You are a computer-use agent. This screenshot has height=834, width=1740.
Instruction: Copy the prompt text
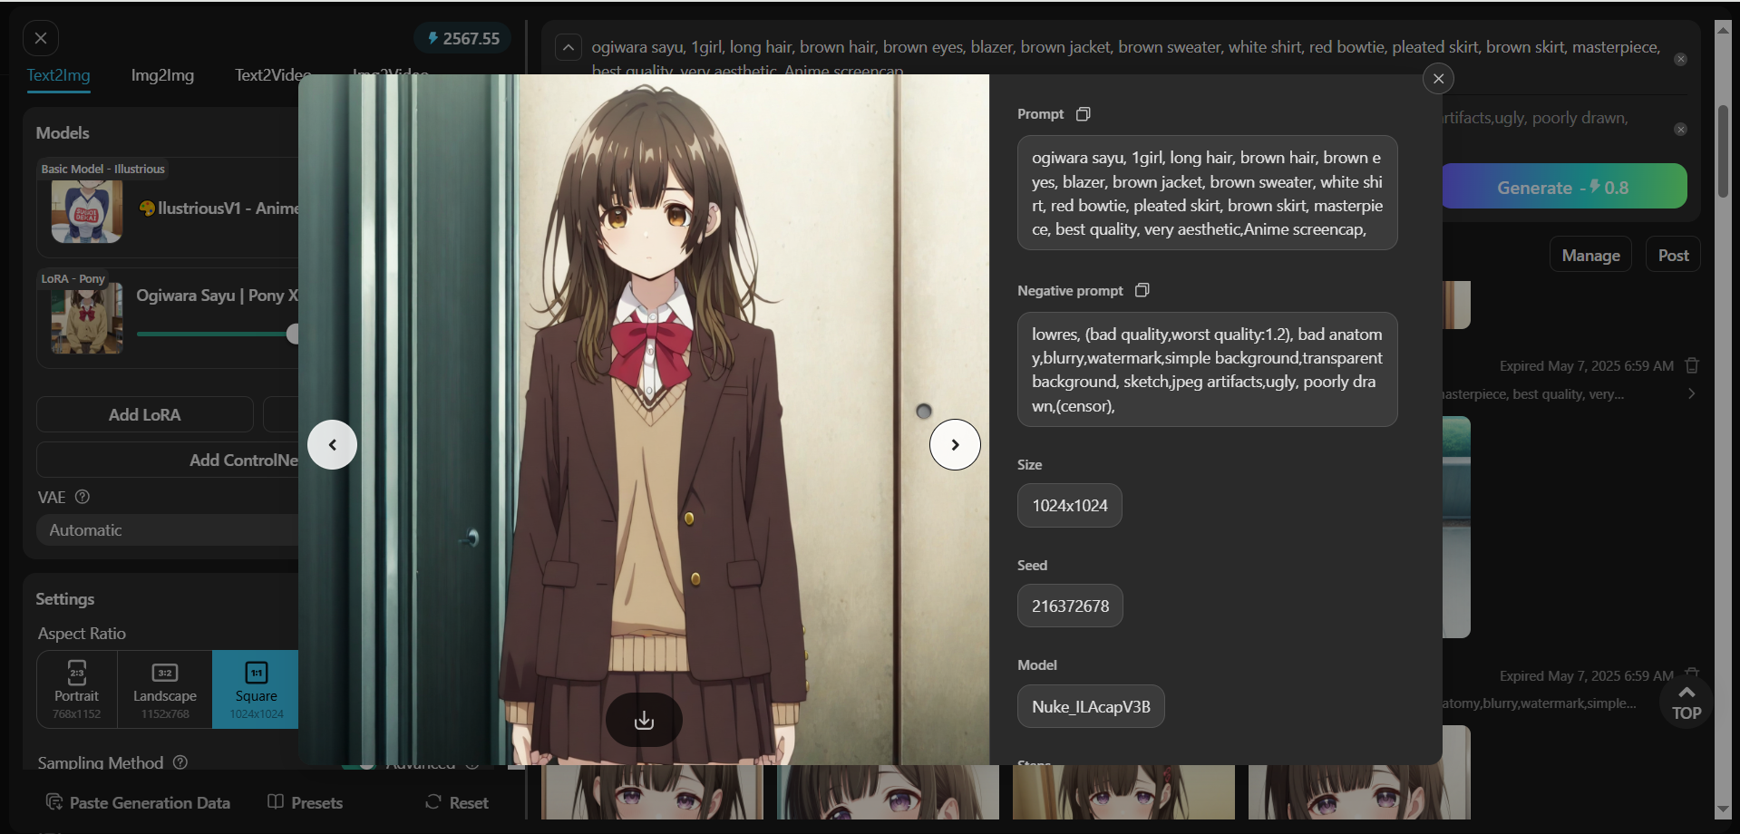click(x=1083, y=114)
